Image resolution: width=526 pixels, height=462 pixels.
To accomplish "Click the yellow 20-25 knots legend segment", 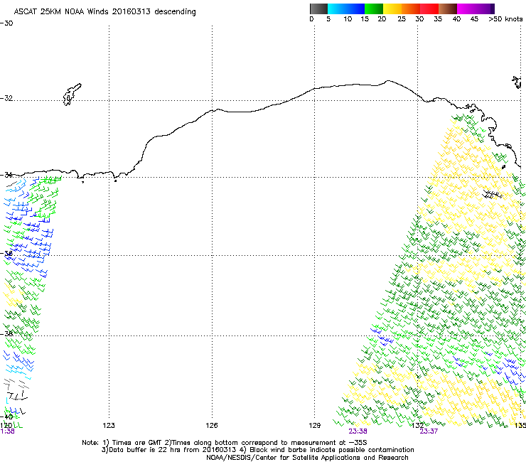I will click(x=392, y=9).
